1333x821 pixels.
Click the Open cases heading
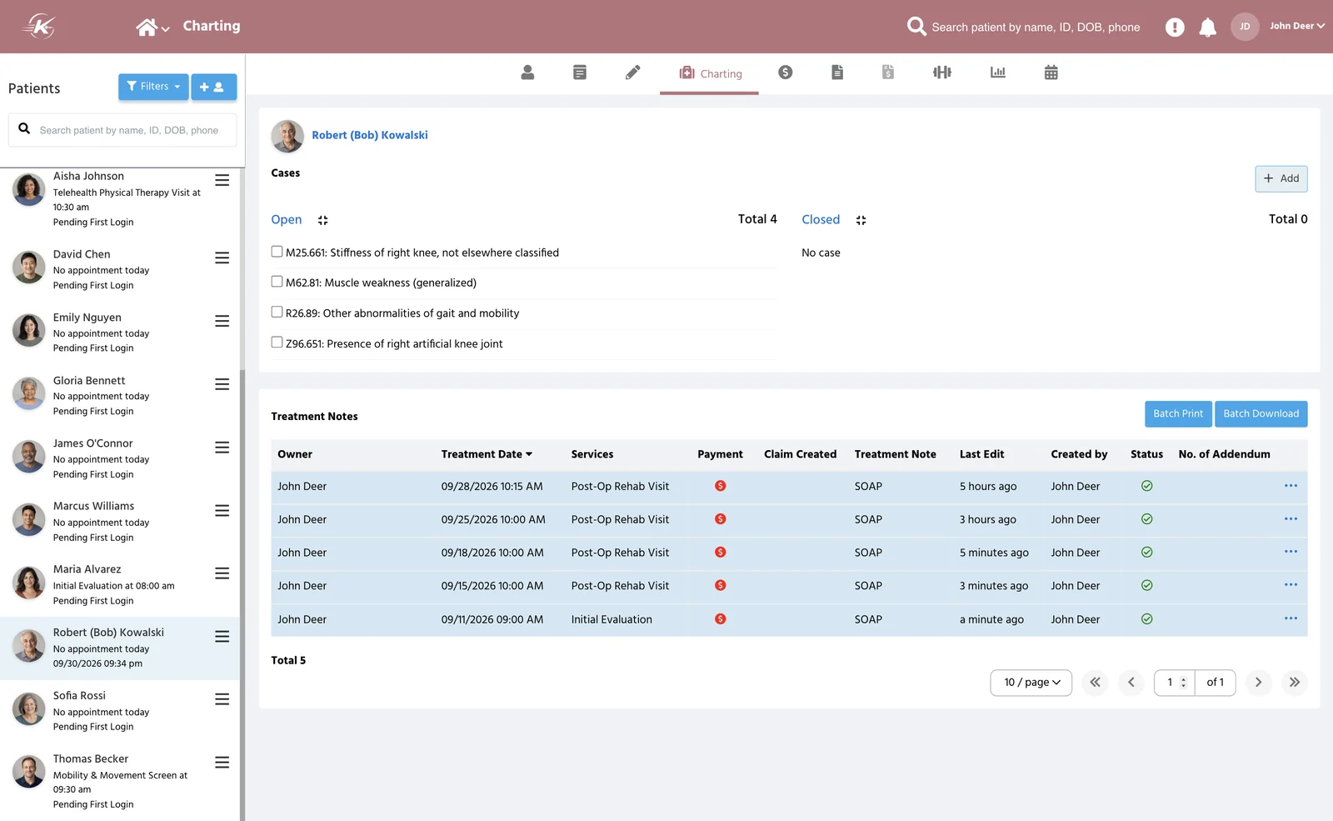[x=287, y=220]
